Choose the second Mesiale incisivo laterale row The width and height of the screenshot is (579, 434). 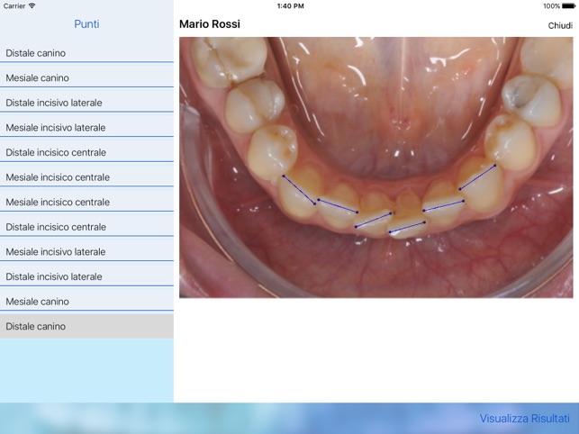86,251
